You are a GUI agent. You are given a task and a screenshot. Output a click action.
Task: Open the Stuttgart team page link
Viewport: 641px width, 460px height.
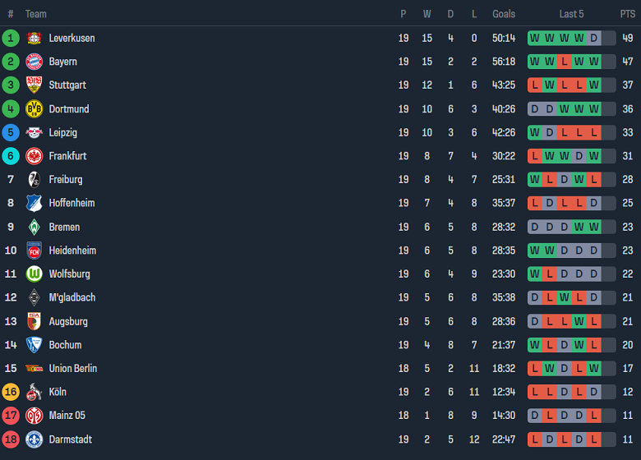67,85
